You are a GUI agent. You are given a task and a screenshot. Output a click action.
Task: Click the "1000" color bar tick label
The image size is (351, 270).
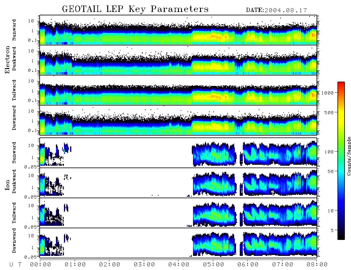point(327,93)
